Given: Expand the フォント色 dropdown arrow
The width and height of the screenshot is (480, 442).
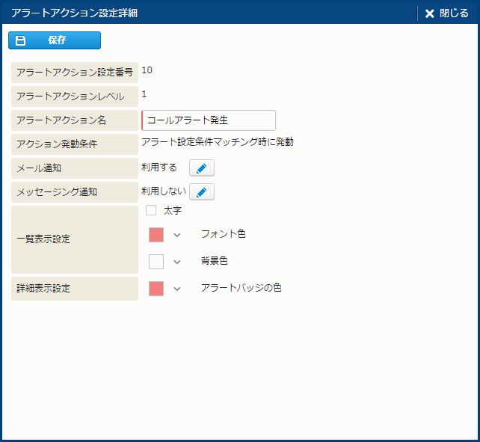Looking at the screenshot, I should (x=177, y=235).
